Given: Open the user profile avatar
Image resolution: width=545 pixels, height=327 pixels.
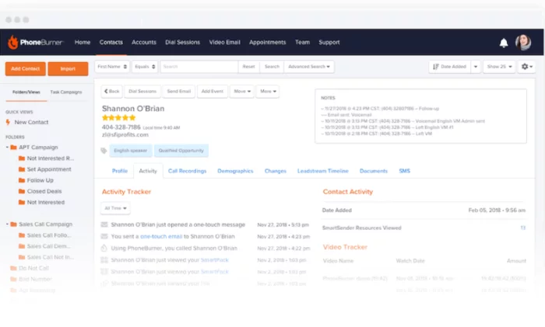Looking at the screenshot, I should click(x=523, y=43).
